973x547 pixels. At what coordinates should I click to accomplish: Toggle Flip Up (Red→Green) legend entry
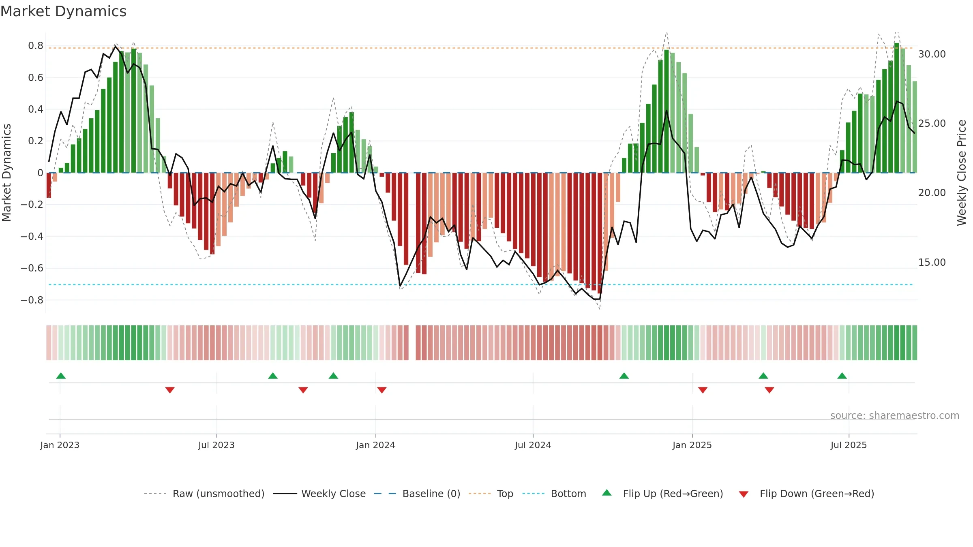[663, 494]
